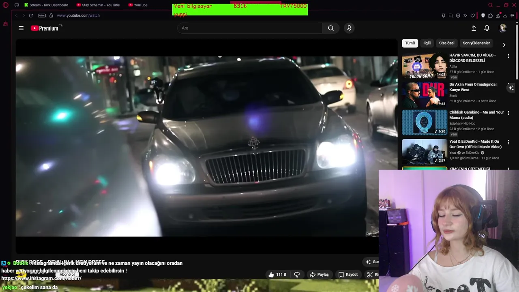Select the Tümü filter chip

(410, 43)
